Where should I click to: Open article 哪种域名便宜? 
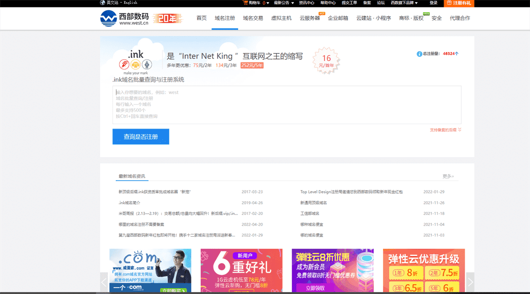(x=312, y=224)
